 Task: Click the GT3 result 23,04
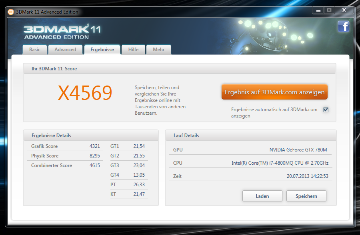pyautogui.click(x=139, y=165)
